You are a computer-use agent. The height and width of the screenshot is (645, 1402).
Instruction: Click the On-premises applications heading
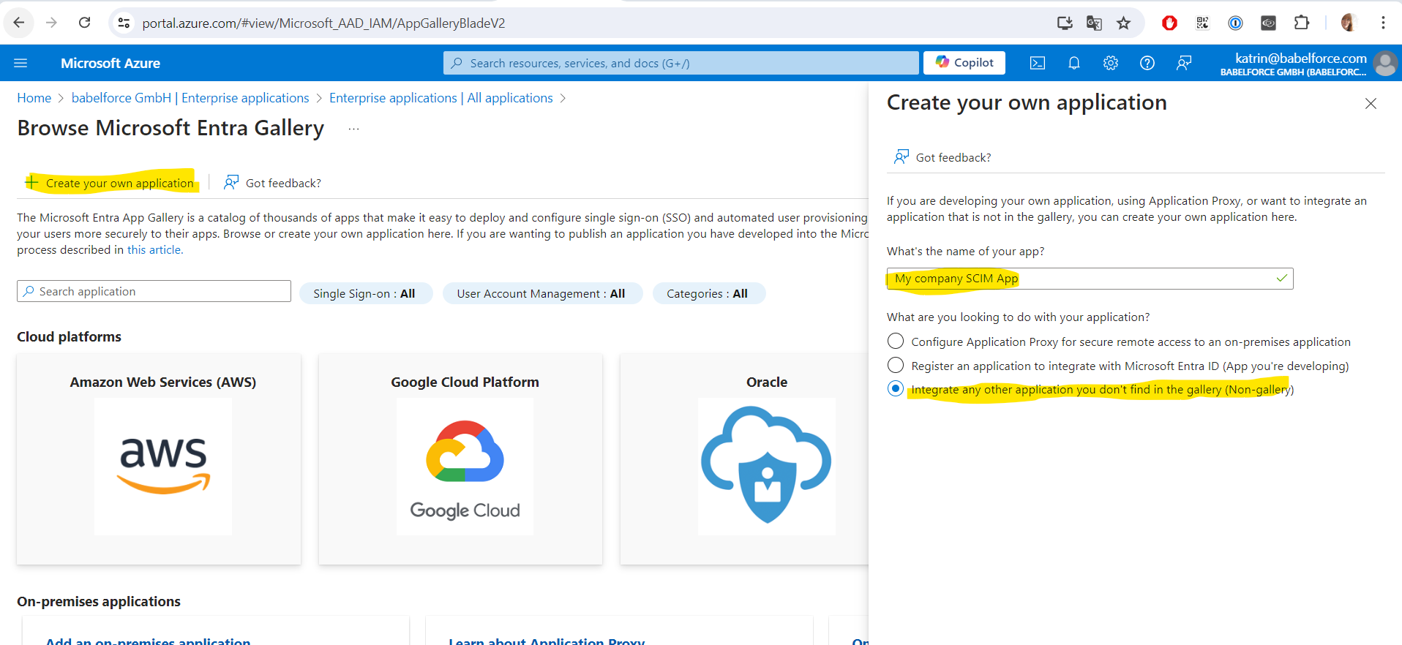[99, 601]
